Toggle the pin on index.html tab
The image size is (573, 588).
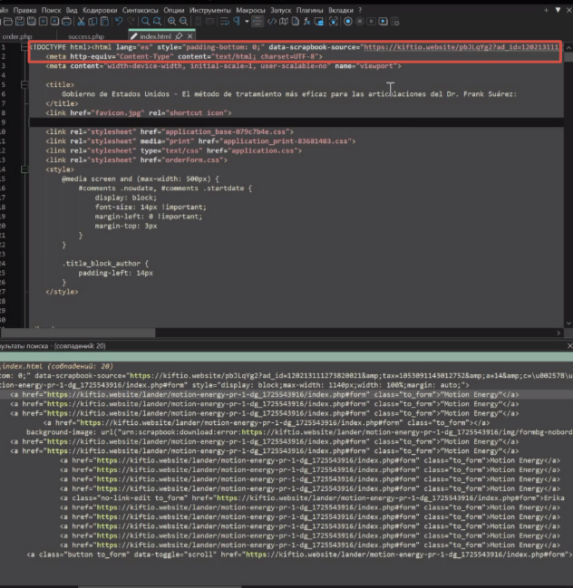tap(179, 36)
